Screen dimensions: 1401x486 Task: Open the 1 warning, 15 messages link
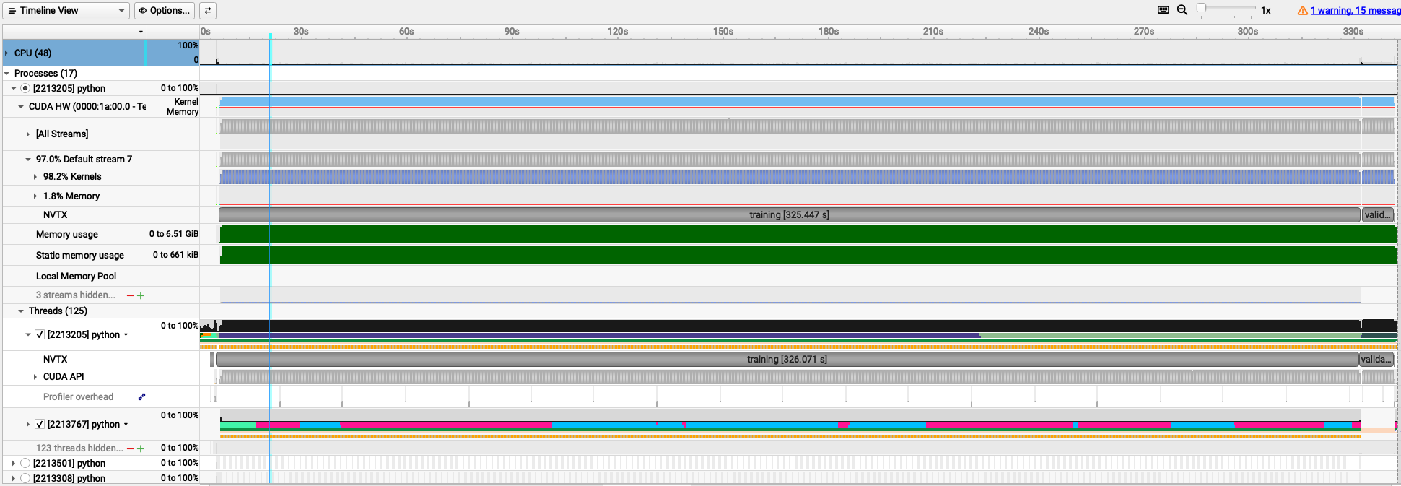point(1355,11)
